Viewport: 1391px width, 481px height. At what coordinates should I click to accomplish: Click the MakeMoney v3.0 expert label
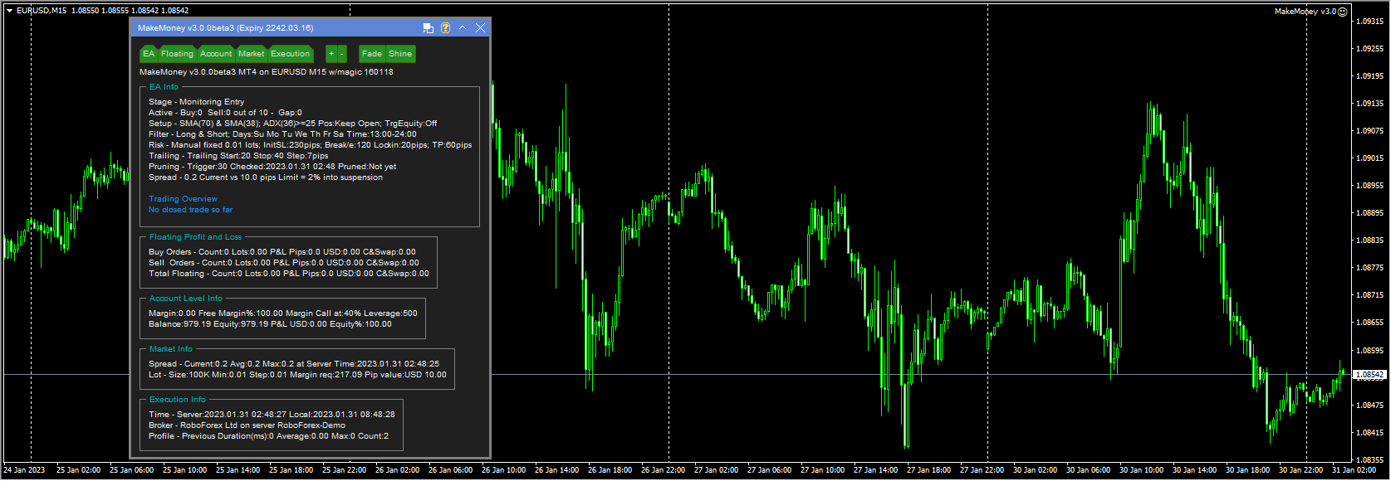coord(1305,12)
